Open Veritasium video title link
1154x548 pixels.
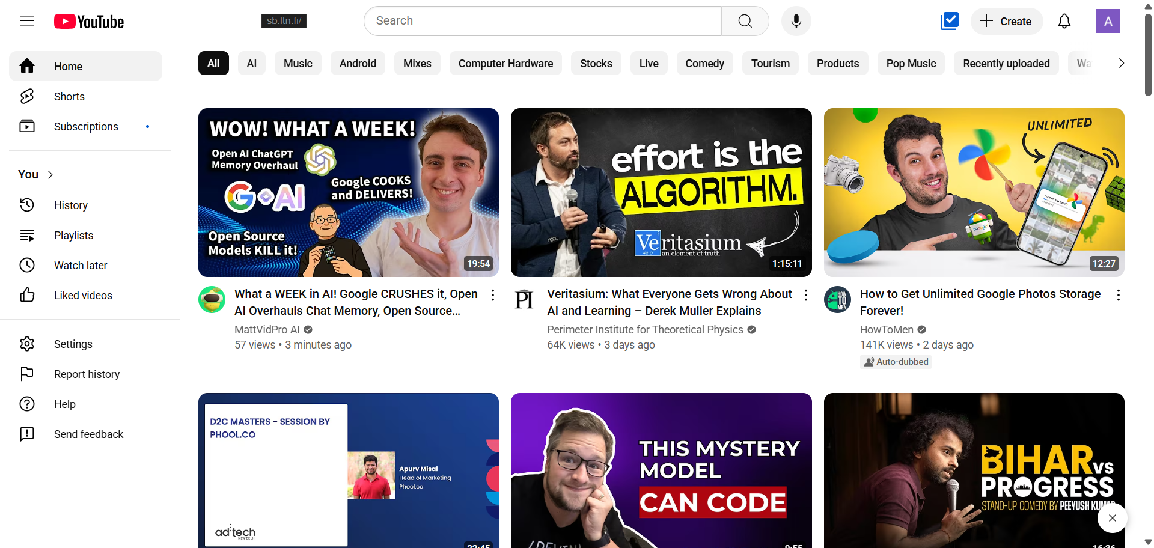pyautogui.click(x=670, y=302)
